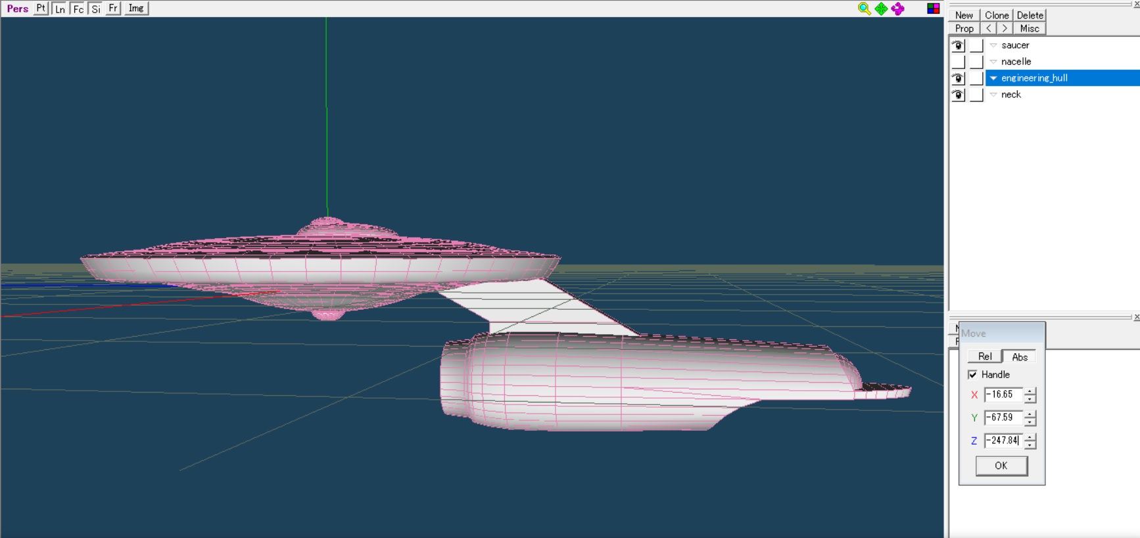
Task: Click the X value field -16.65
Action: pyautogui.click(x=1003, y=395)
